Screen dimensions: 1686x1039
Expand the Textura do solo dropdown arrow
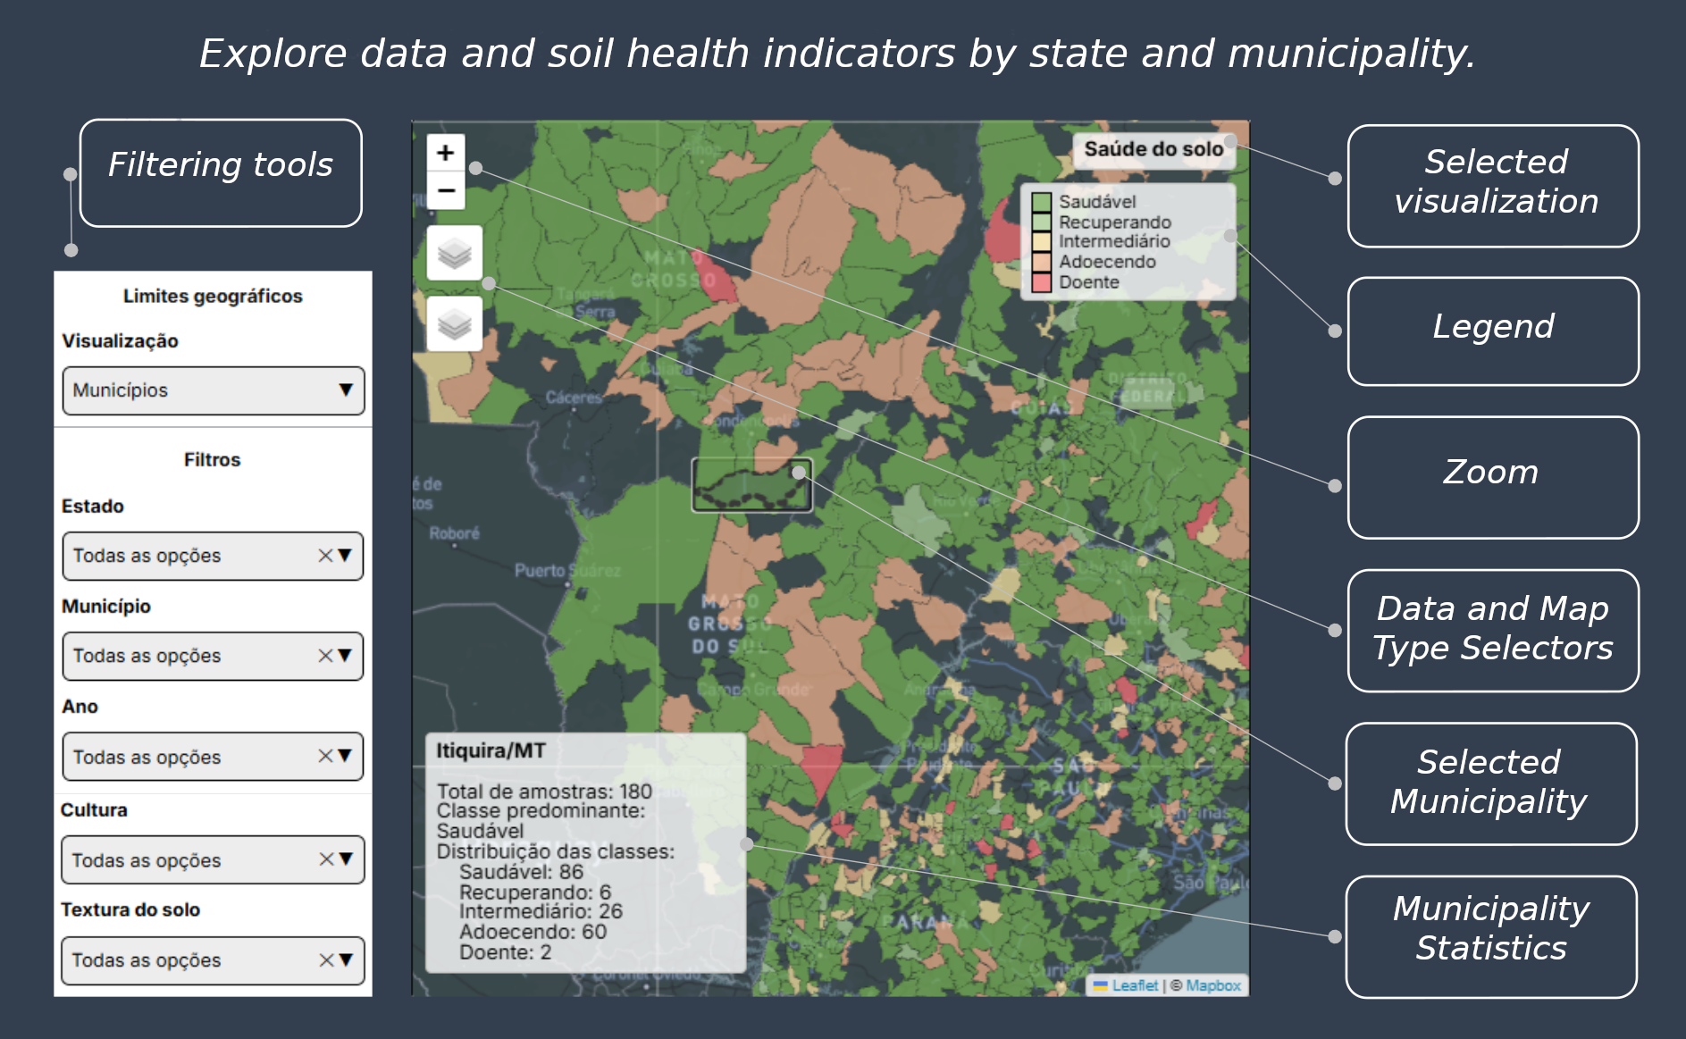point(346,960)
